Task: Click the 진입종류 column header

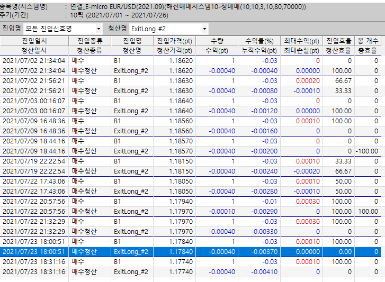Action: coord(91,41)
